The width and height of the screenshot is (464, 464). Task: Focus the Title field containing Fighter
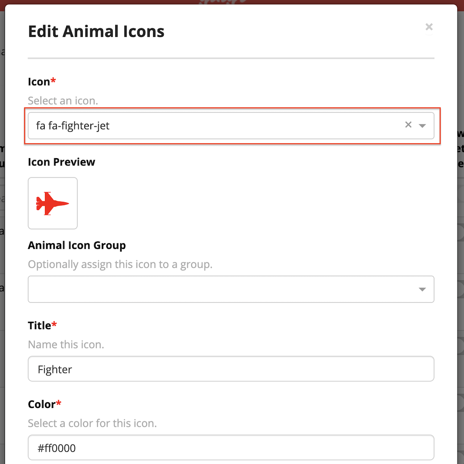coord(231,369)
